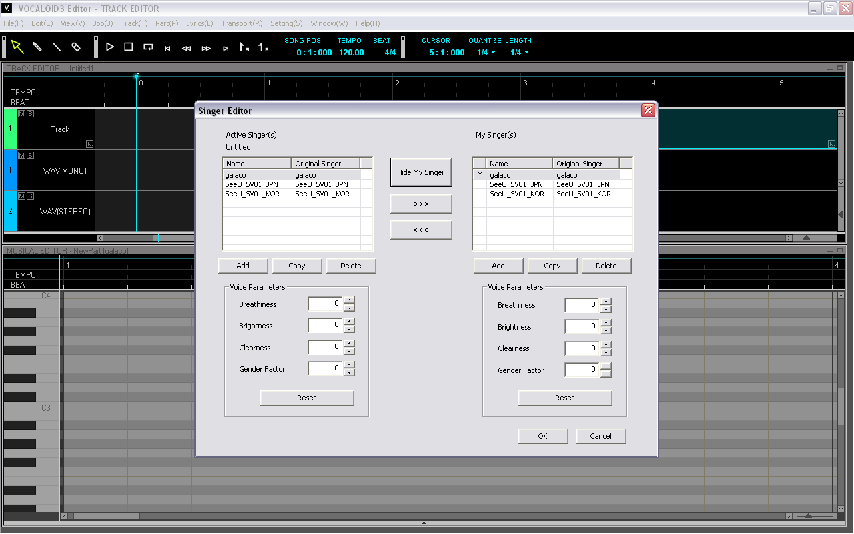The width and height of the screenshot is (854, 534).
Task: Rewind to the beginning of the song
Action: point(167,47)
